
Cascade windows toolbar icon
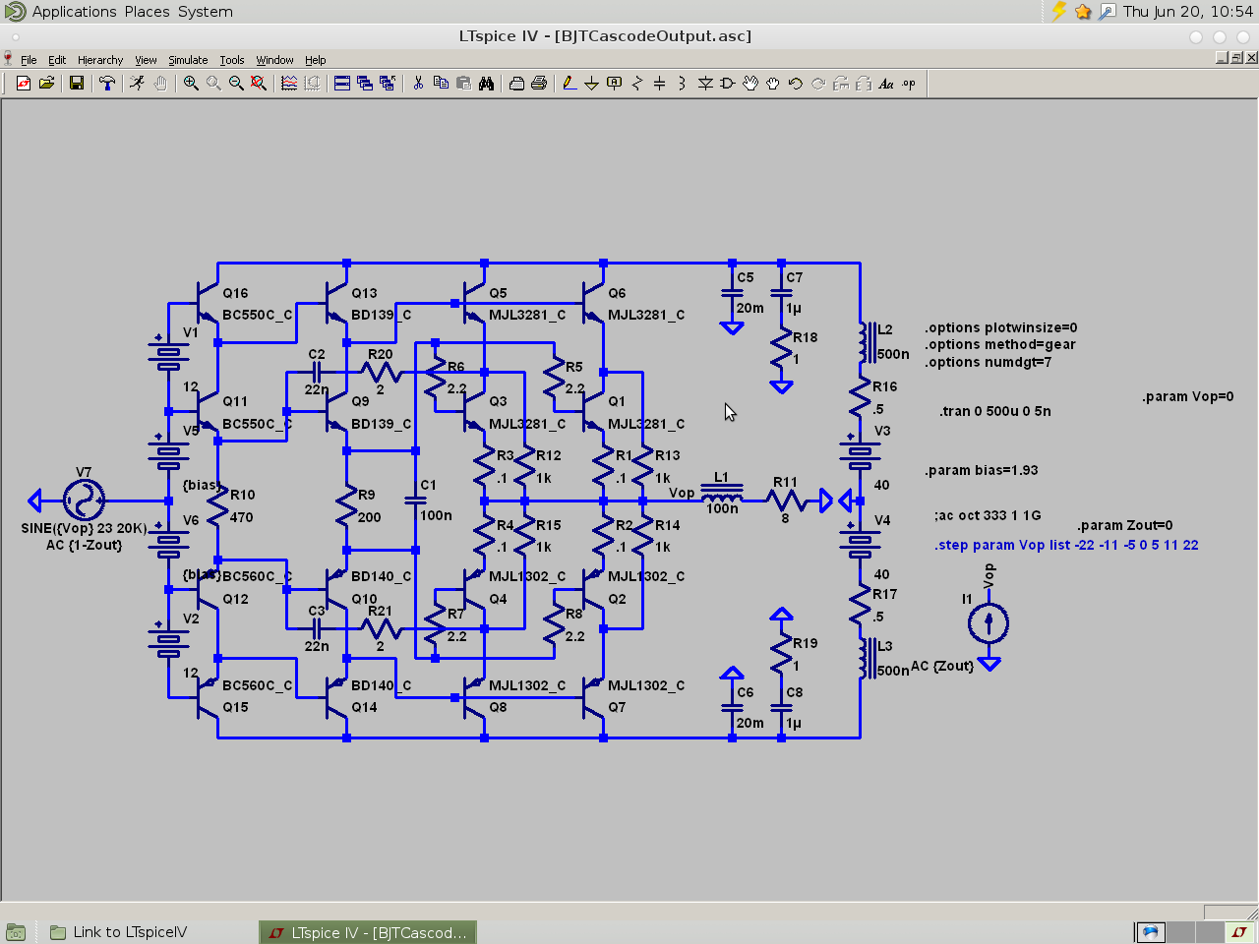tap(365, 84)
